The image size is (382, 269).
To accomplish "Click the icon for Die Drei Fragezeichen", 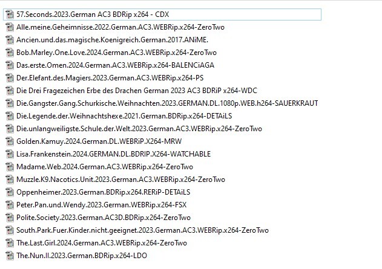I will [10, 91].
